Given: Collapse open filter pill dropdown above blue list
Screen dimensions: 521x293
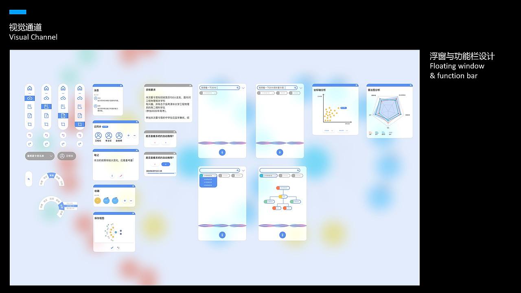Looking at the screenshot, I should (x=208, y=175).
